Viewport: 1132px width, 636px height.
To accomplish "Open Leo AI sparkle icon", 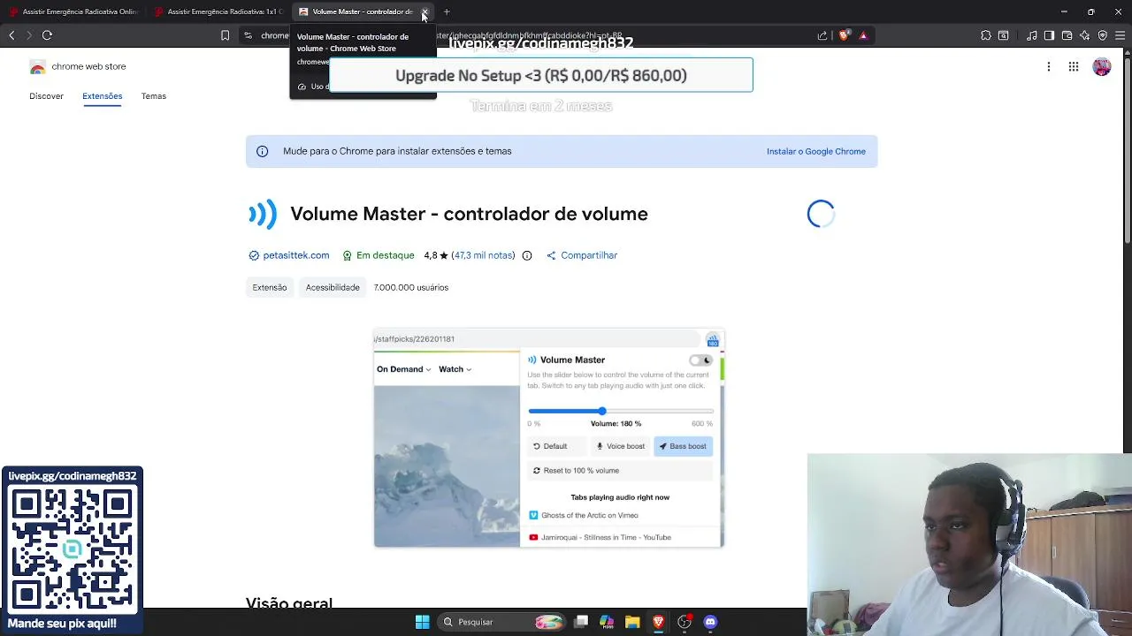I will (1085, 35).
